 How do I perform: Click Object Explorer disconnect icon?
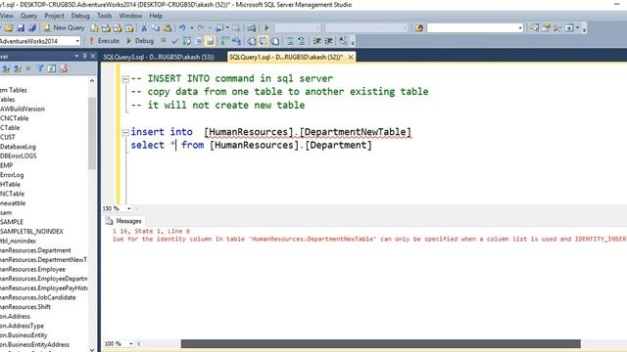click(x=18, y=68)
